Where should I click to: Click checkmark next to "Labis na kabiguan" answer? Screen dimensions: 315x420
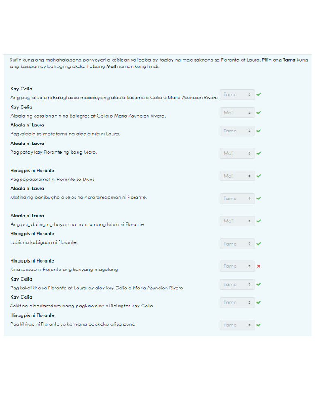[259, 244]
